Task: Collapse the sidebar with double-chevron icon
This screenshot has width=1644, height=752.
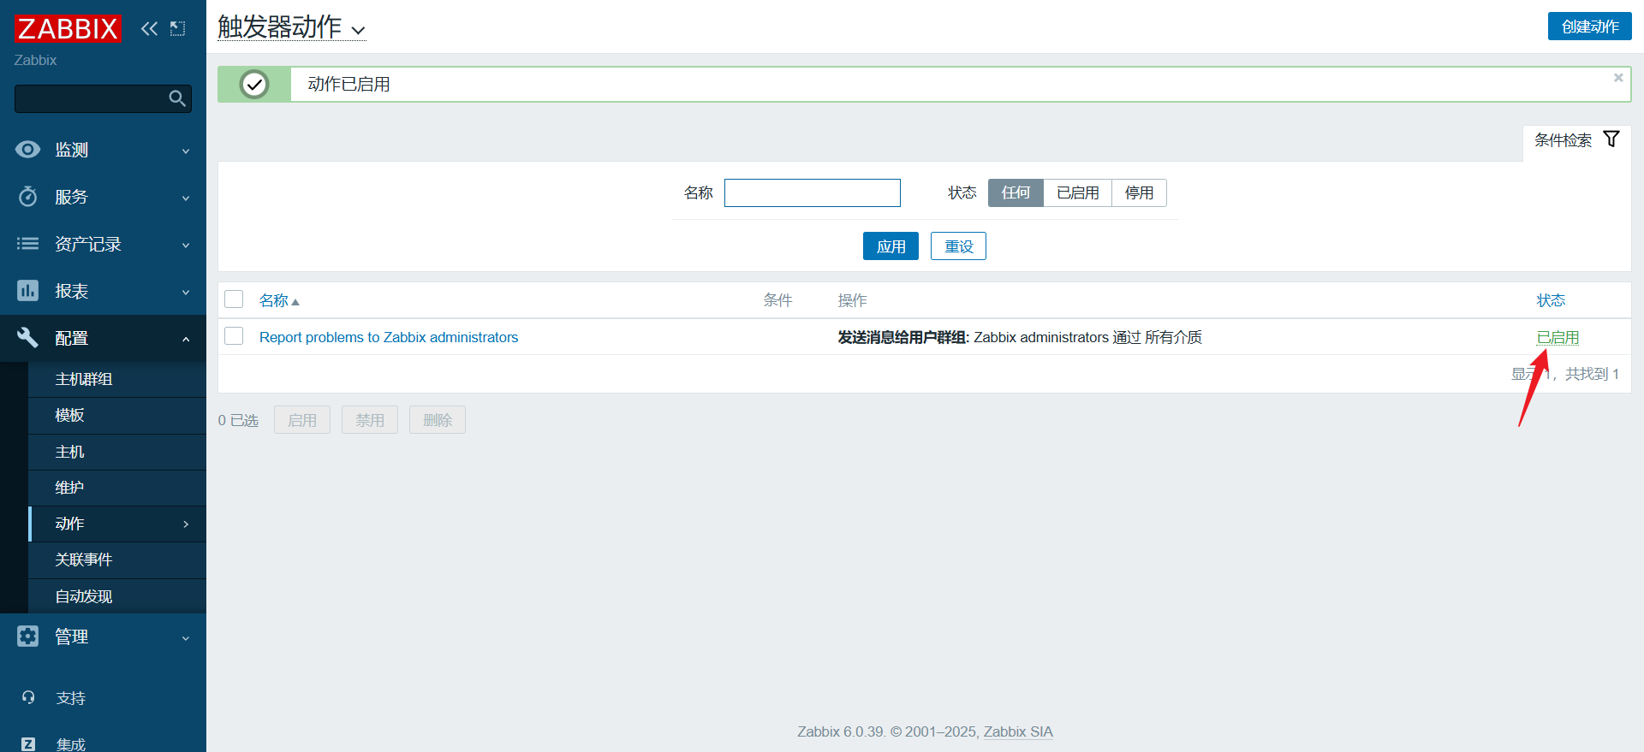Action: [x=149, y=29]
